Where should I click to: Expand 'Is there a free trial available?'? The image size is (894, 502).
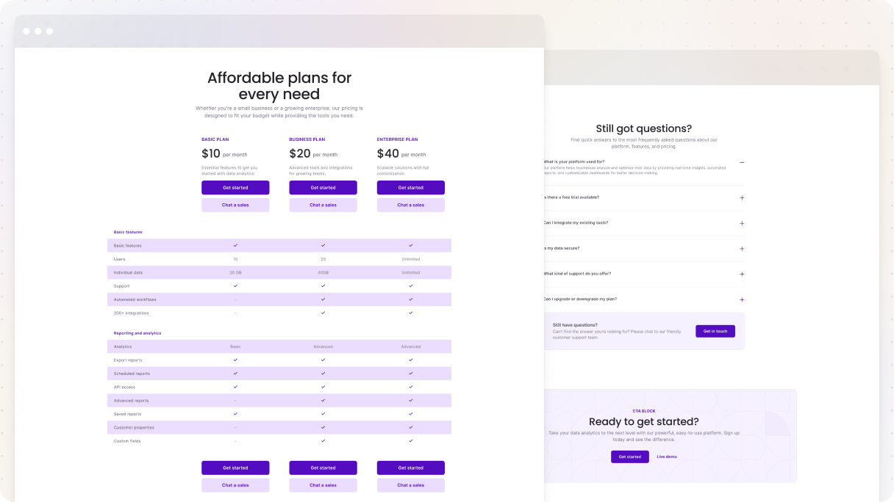click(742, 197)
